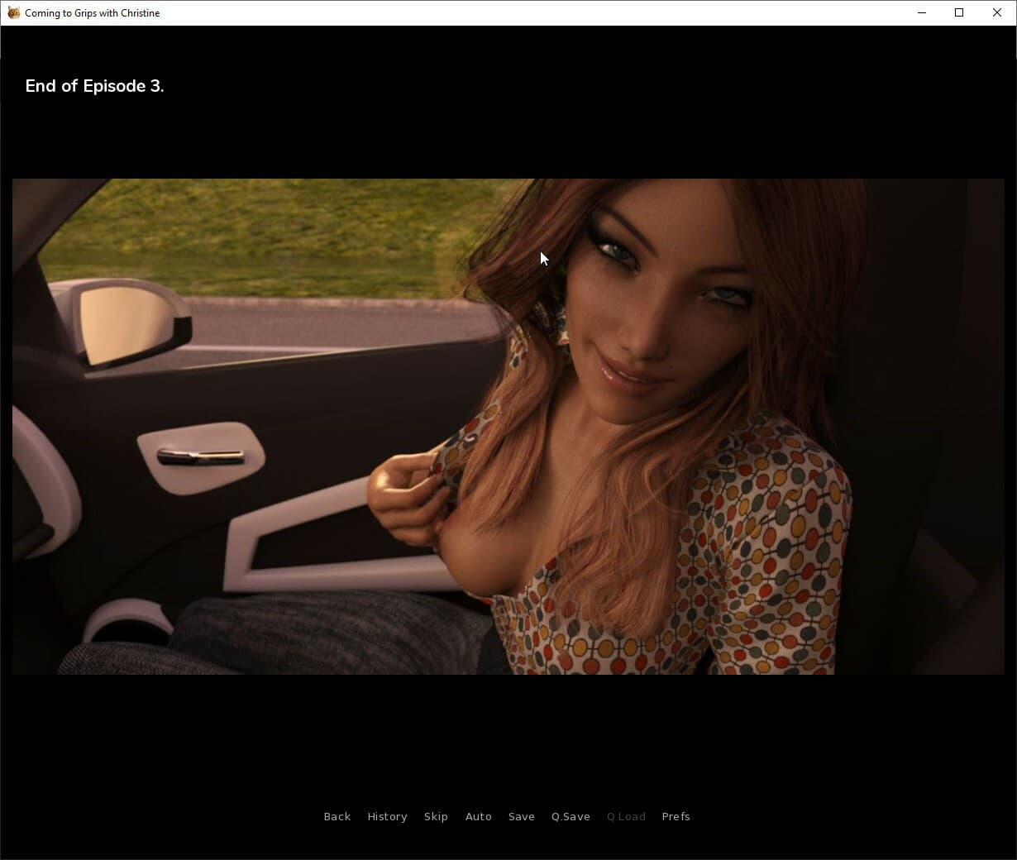Minimize the game window
The height and width of the screenshot is (860, 1017).
click(x=922, y=12)
